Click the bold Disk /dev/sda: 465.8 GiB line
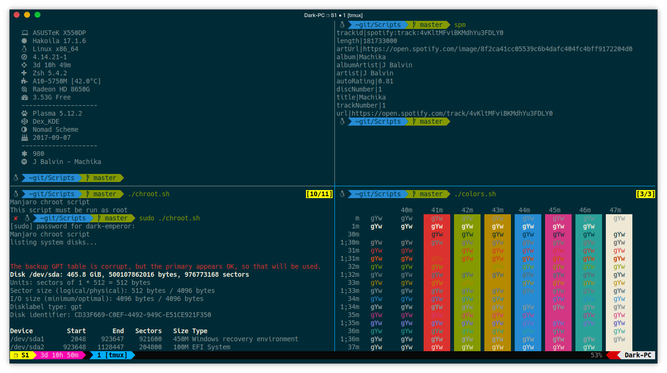 point(130,275)
